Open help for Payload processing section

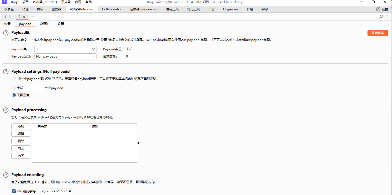point(6,110)
